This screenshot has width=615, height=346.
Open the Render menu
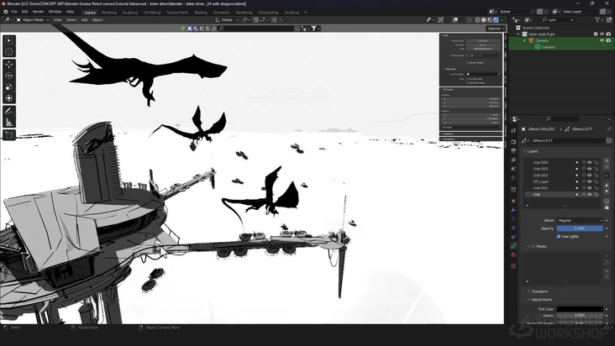click(38, 12)
